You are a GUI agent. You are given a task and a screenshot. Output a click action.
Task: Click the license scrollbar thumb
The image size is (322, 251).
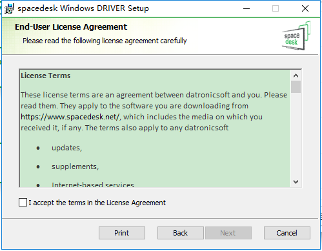coord(296,86)
